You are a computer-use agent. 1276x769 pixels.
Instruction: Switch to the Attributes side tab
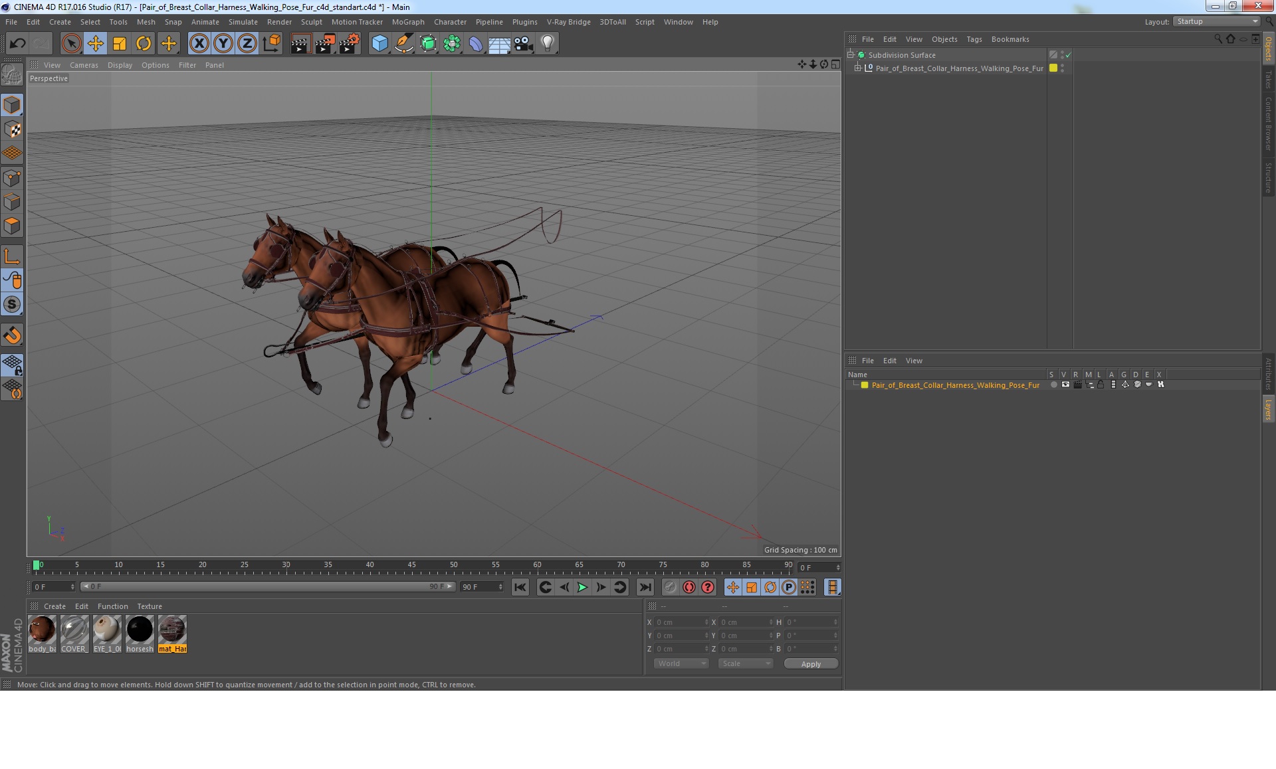coord(1268,373)
